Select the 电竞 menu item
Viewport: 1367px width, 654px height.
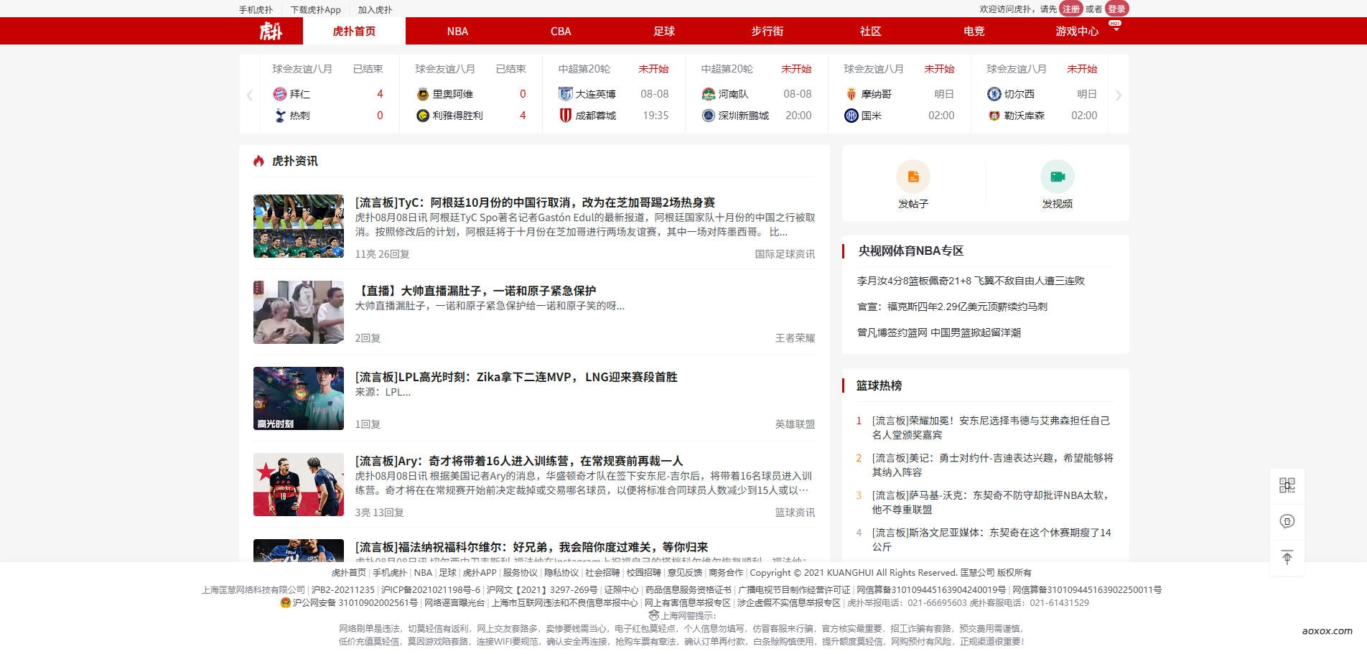point(973,31)
